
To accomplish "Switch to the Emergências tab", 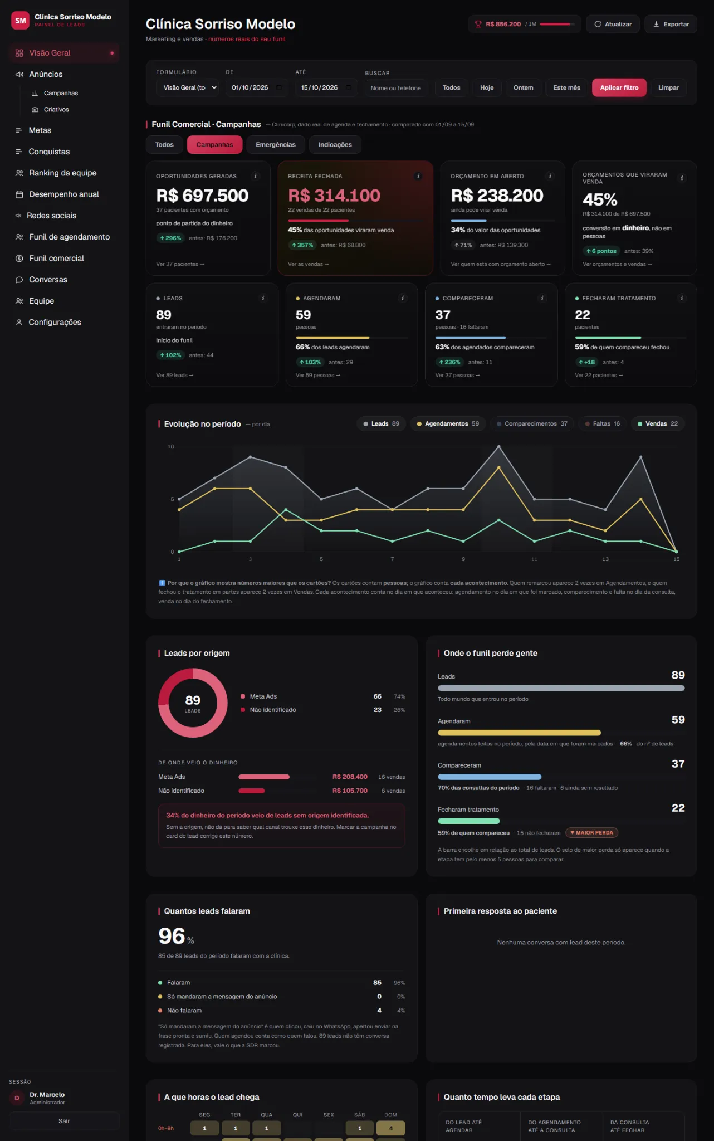I will [276, 145].
